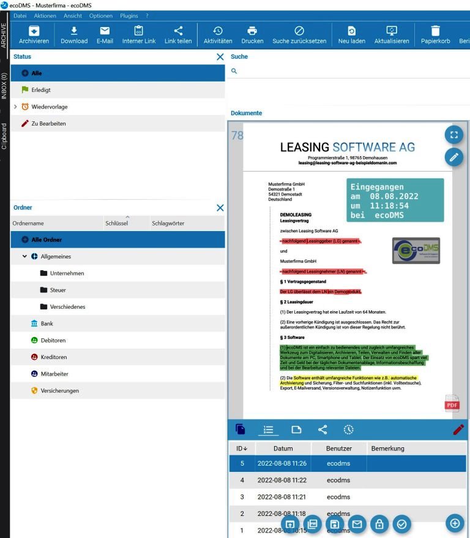Sort by the Ordnername column header
Screen dimensions: 470x538
[x=57, y=224]
